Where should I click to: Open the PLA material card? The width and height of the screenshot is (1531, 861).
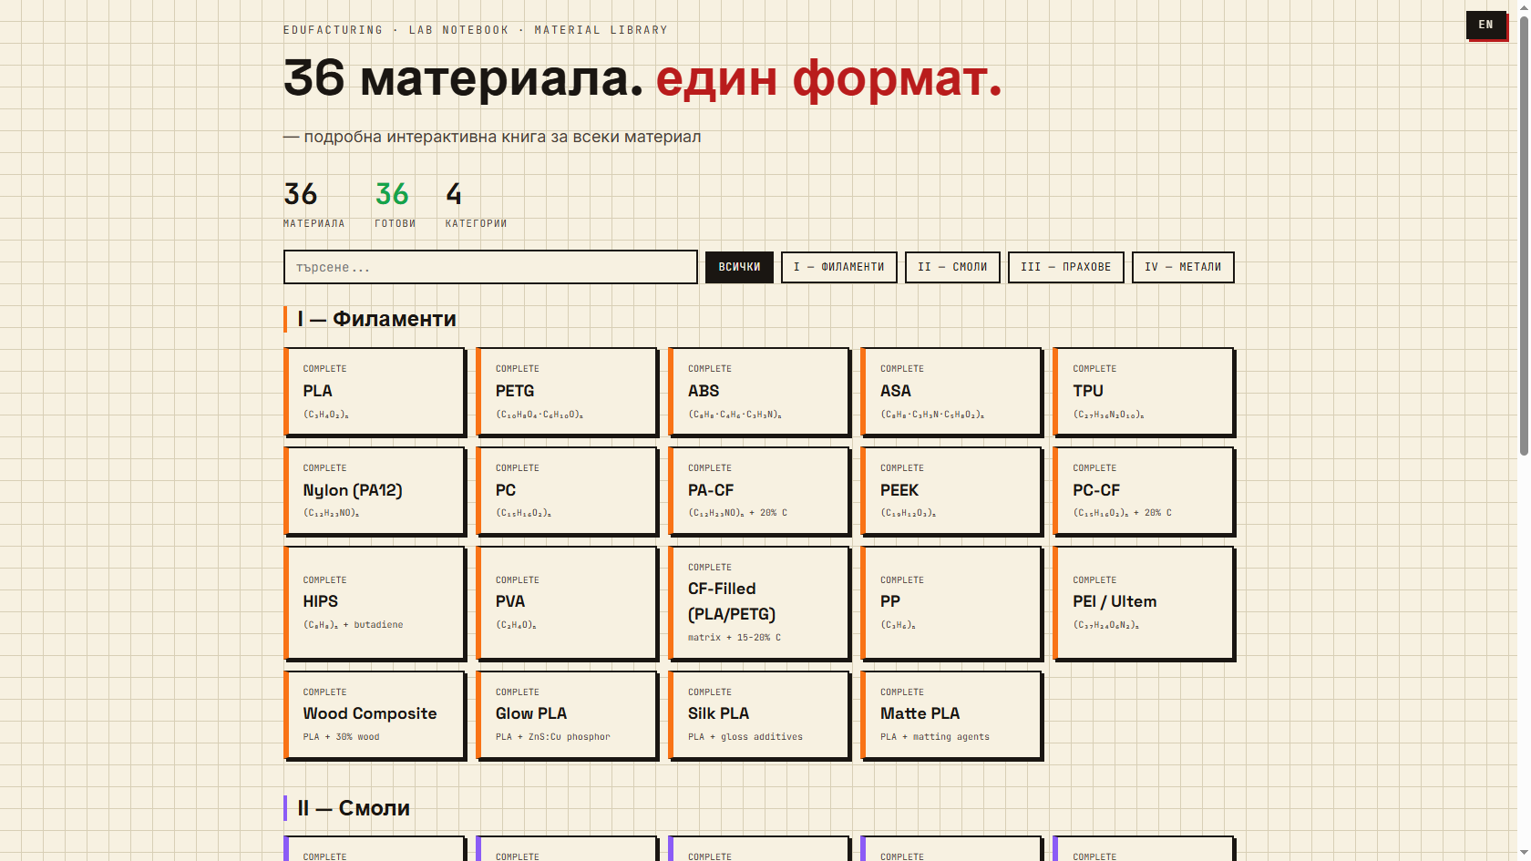375,392
